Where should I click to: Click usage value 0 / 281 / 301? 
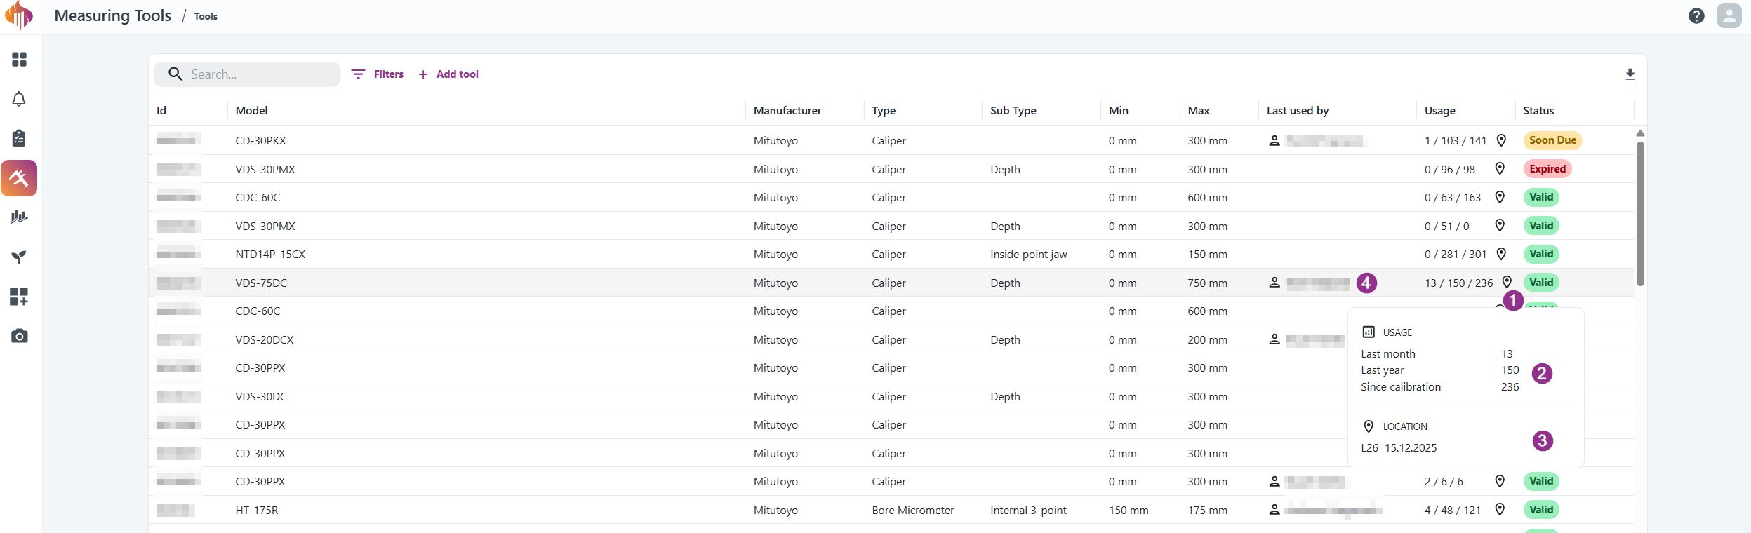(x=1456, y=255)
